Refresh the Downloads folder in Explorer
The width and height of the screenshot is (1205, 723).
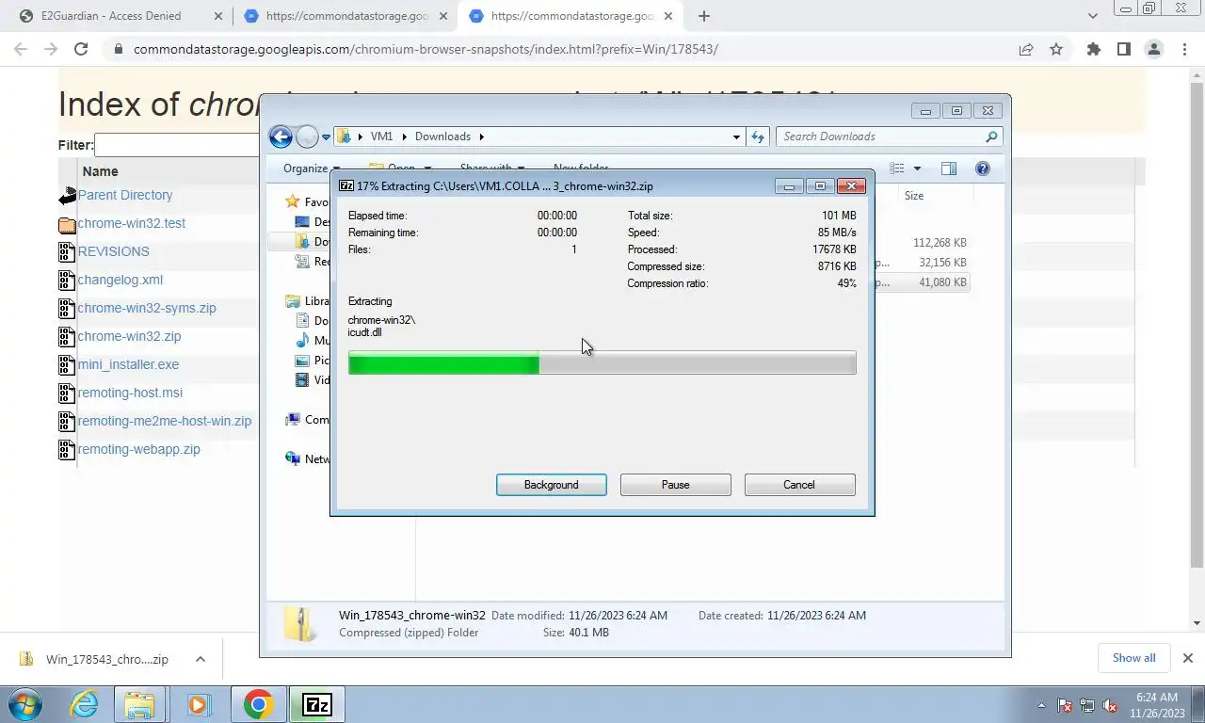[758, 137]
